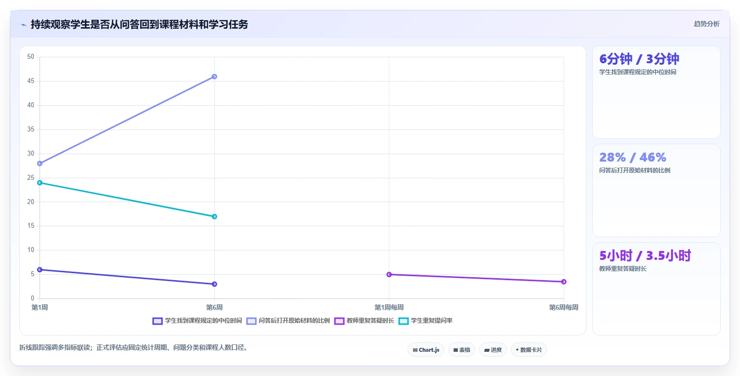
Task: Click the 问答后打开原始材料的比例 card caption
Action: pos(635,170)
